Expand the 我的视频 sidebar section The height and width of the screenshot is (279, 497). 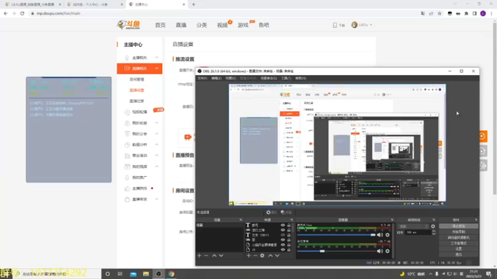tap(157, 166)
